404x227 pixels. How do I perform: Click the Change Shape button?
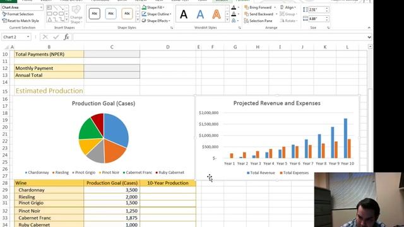pos(76,15)
